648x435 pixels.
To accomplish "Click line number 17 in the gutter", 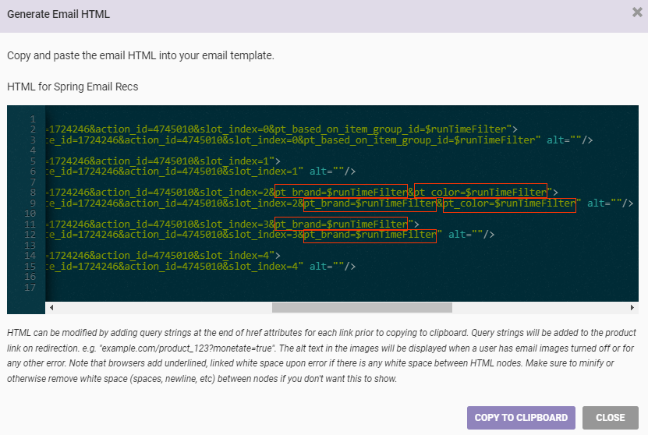I will click(x=30, y=288).
